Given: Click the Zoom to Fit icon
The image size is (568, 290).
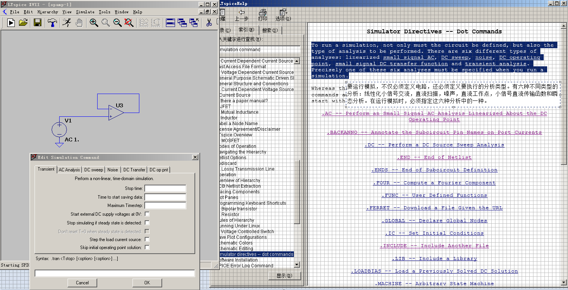Looking at the screenshot, I should pyautogui.click(x=129, y=23).
